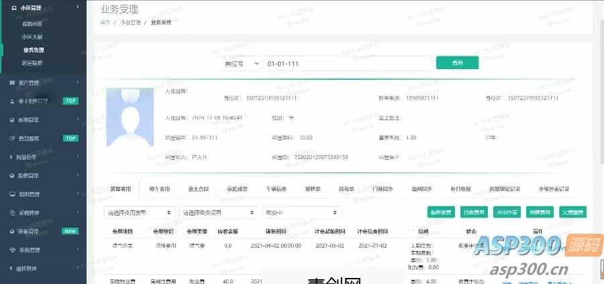The image size is (604, 284).
Task: Click the NEW badge next to 设备管理
Action: [70, 231]
